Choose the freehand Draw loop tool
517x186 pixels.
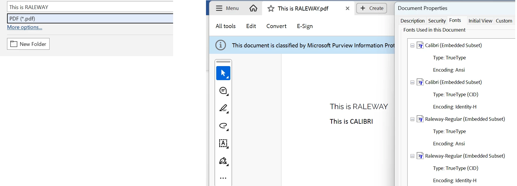[223, 126]
